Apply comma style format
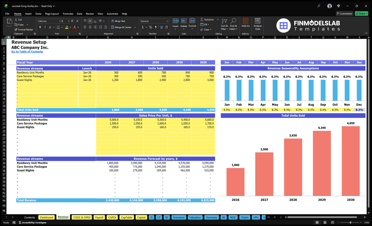372x226 pixels. [155, 27]
